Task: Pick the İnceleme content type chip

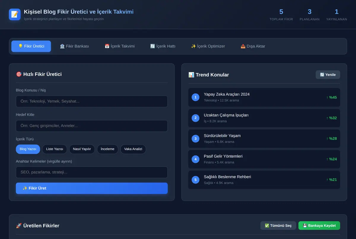Action: tap(107, 149)
